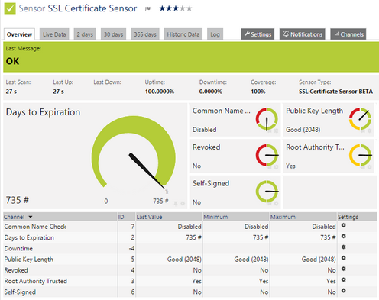This screenshot has height=300, width=379.
Task: Select Revoked channel name in table
Action: (x=16, y=270)
